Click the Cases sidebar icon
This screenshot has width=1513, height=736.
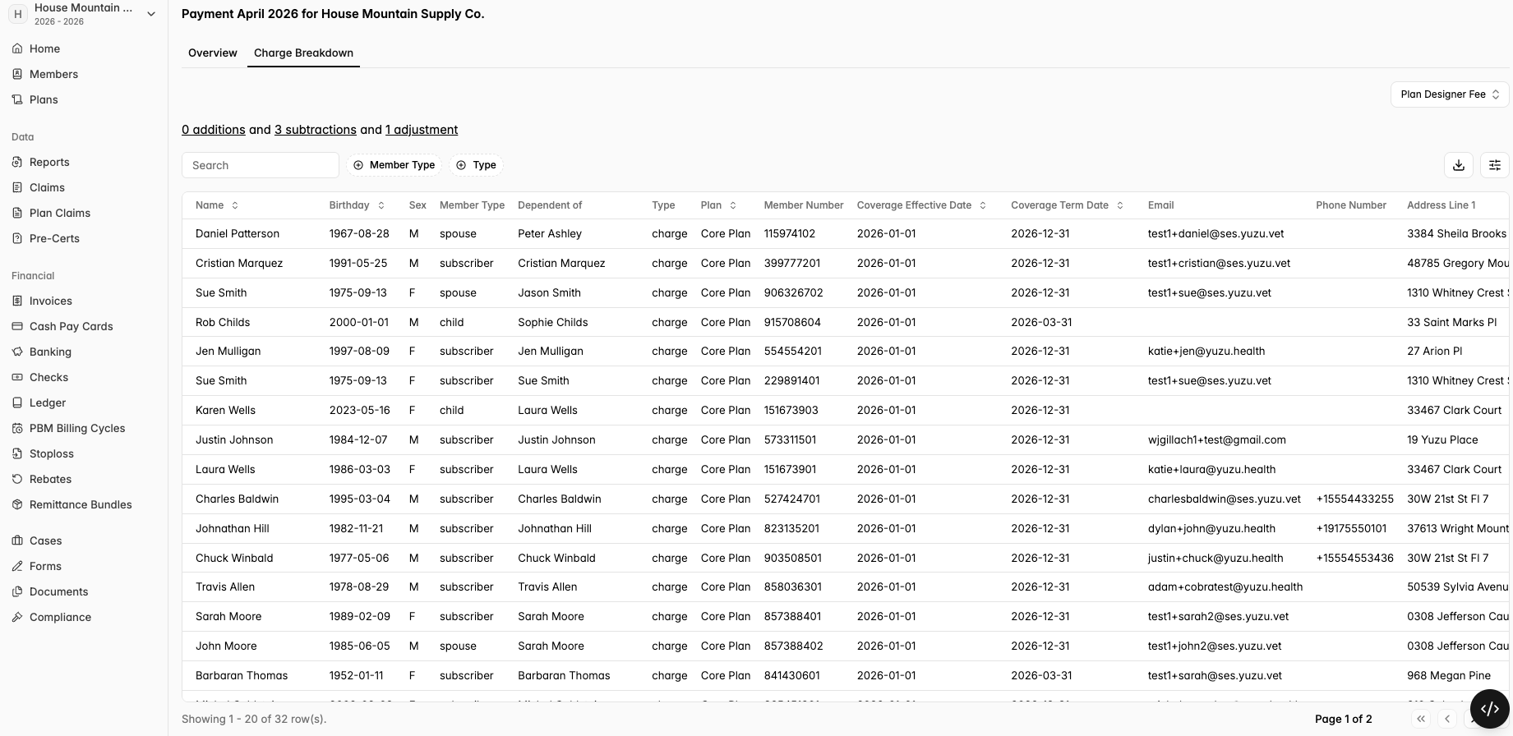(x=17, y=540)
